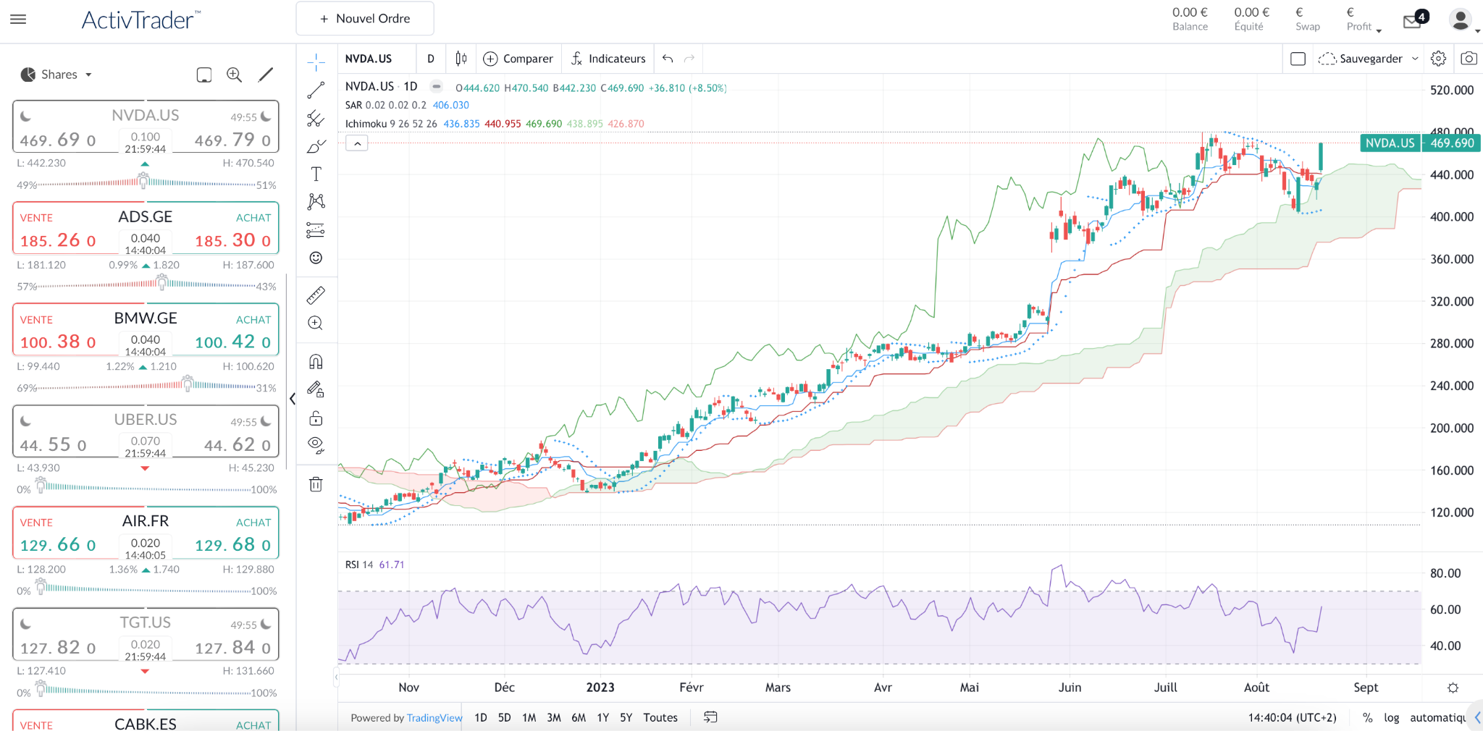1483x731 pixels.
Task: Select the forecast and measurement tool
Action: click(316, 229)
